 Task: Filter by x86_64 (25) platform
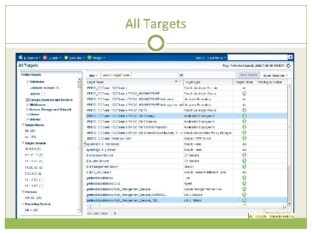(x=33, y=198)
